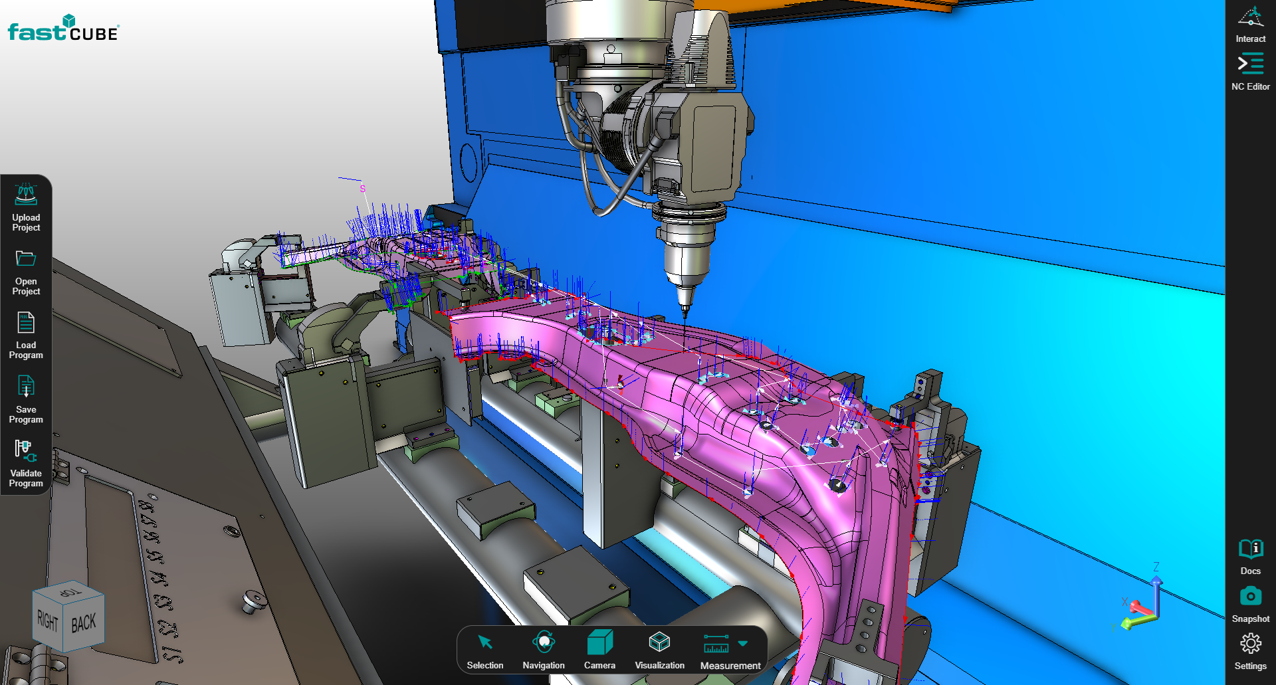Click the Load Program icon
The height and width of the screenshot is (685, 1276).
(x=26, y=324)
